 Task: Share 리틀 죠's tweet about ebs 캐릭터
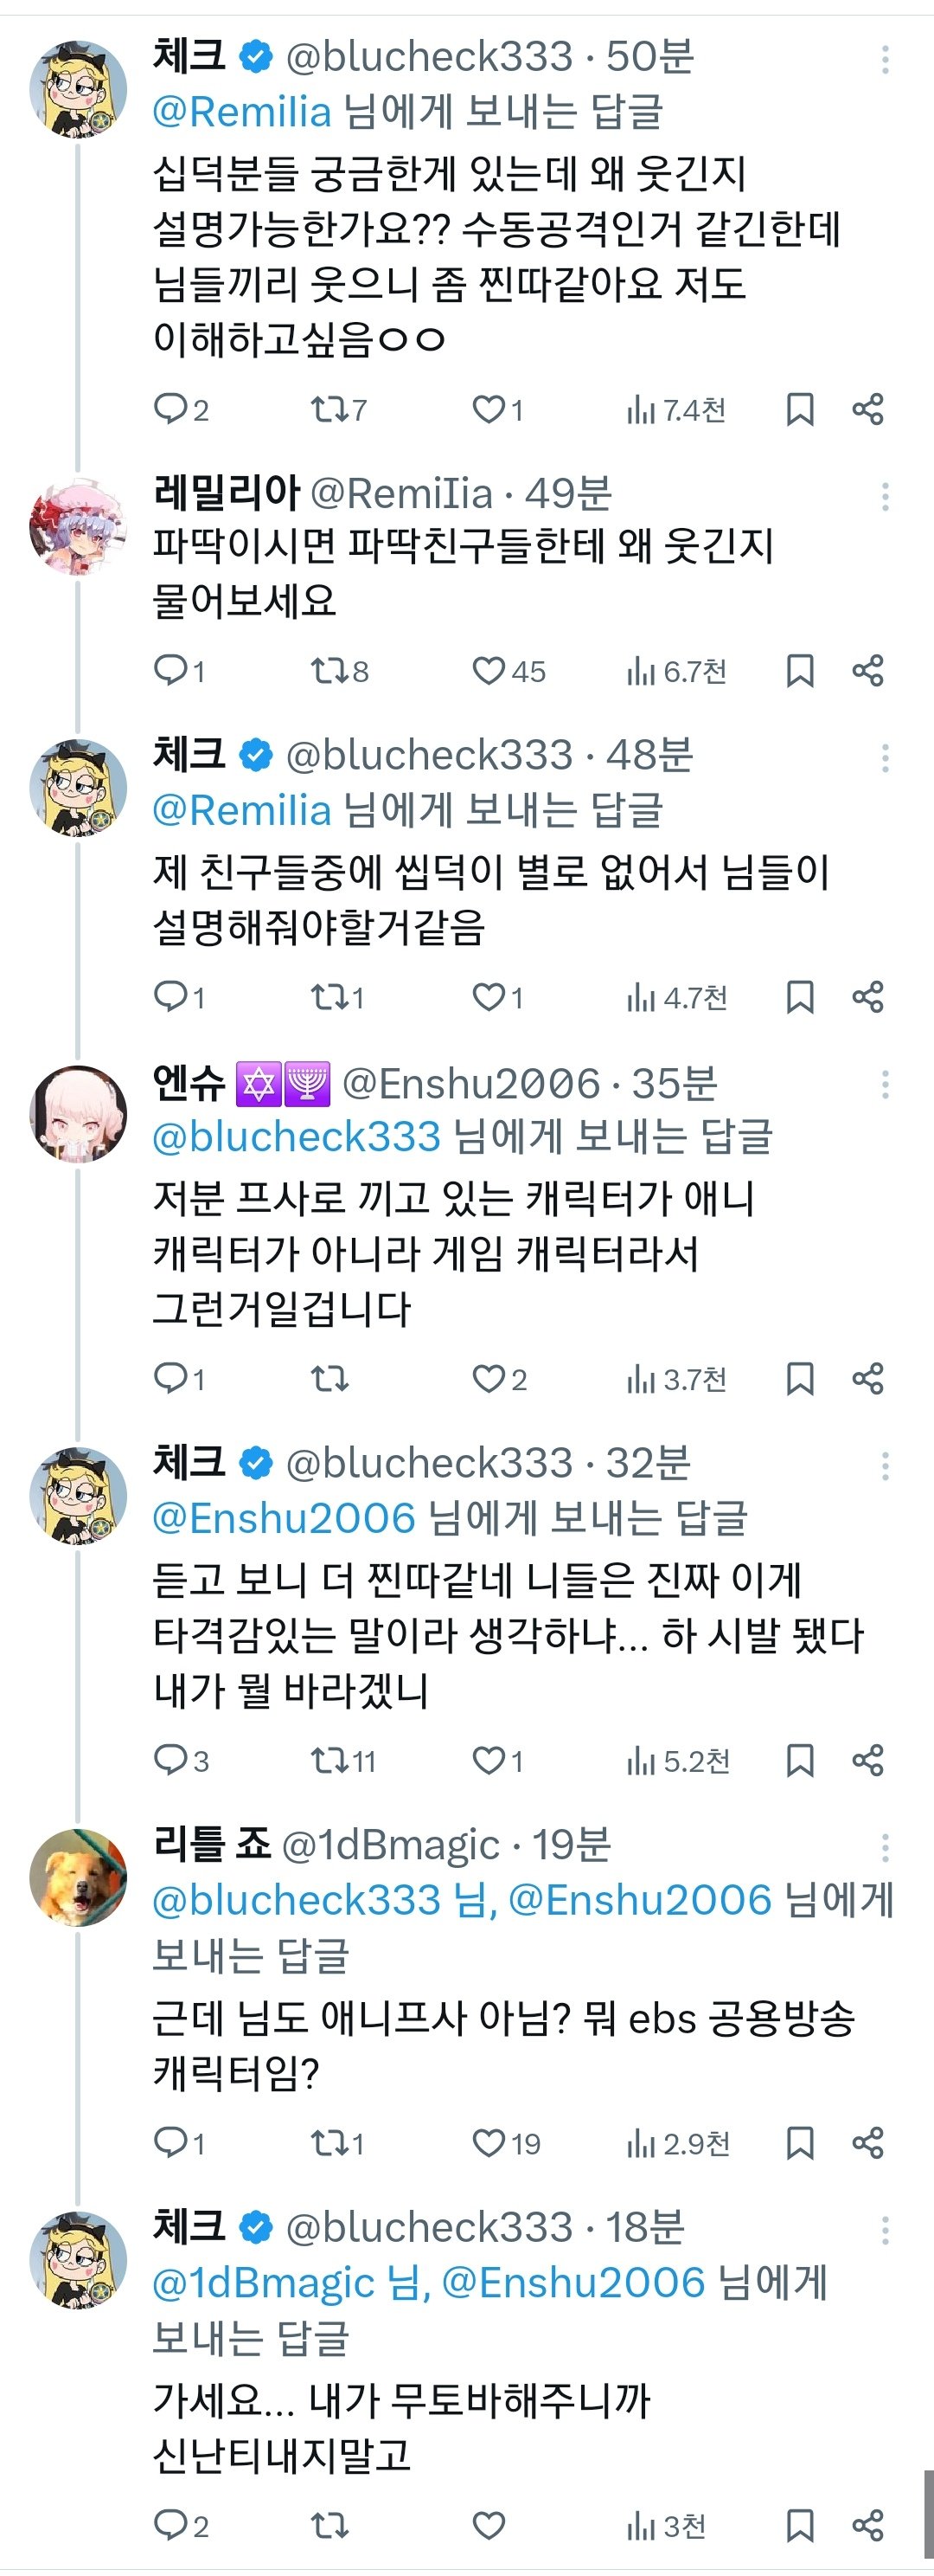point(867,2142)
